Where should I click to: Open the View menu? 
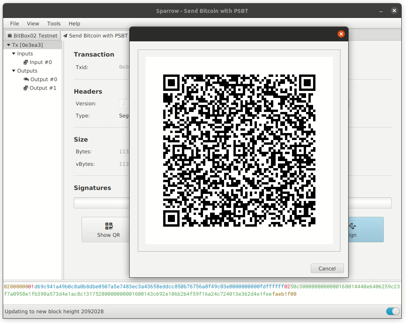click(33, 23)
